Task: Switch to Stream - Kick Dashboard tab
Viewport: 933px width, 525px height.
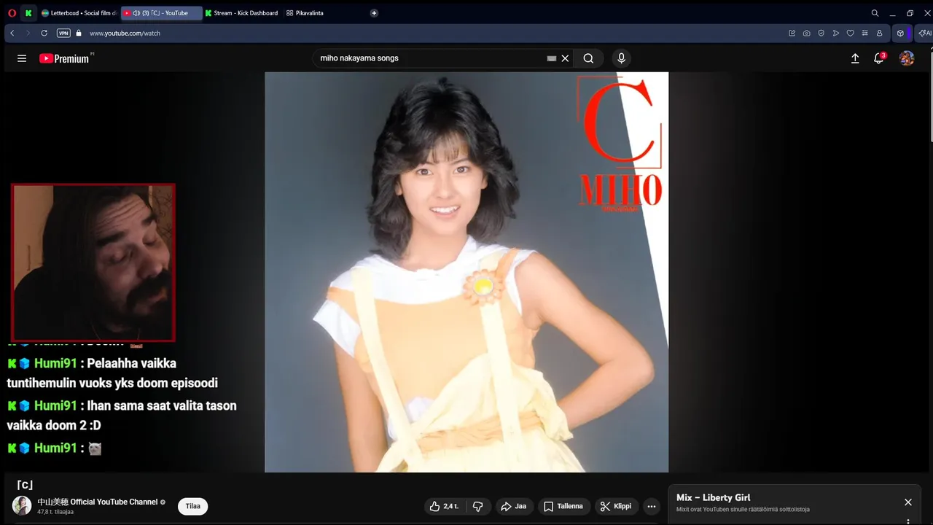Action: click(241, 13)
